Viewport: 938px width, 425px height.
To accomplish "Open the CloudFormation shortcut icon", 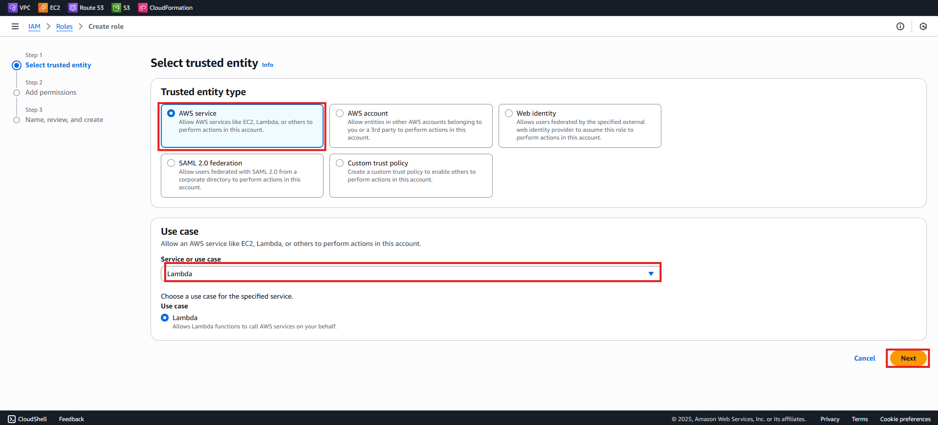I will click(x=143, y=8).
